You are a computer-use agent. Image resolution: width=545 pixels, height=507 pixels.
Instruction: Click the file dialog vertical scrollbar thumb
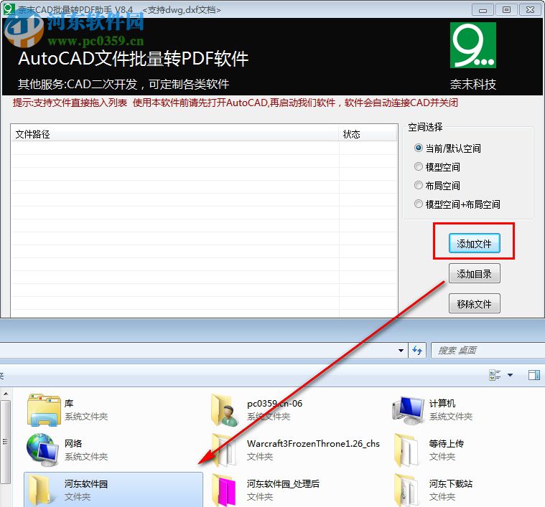(6, 442)
